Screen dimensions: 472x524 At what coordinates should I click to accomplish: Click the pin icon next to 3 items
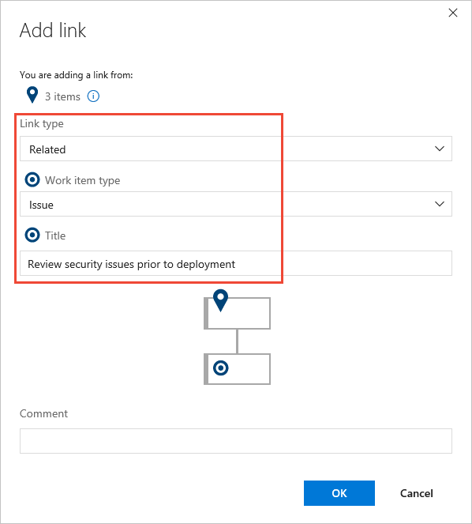[32, 96]
